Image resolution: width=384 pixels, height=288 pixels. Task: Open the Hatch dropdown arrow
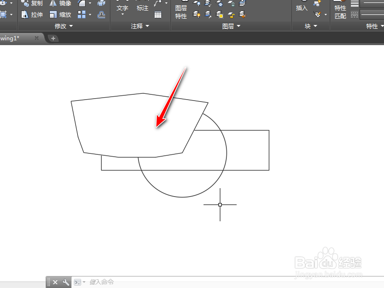click(x=11, y=15)
